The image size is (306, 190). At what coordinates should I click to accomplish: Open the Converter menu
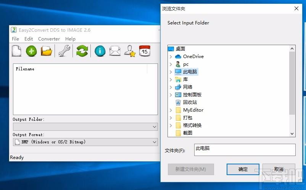coord(49,39)
